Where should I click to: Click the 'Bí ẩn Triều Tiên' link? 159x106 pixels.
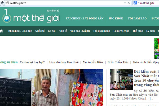click(x=118, y=62)
